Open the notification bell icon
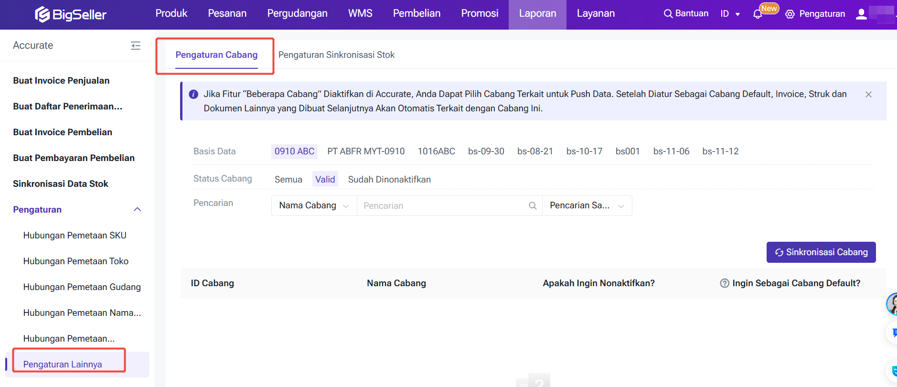 (758, 14)
